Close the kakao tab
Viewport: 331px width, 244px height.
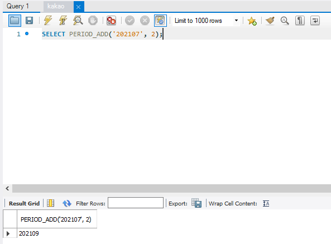[x=79, y=7]
